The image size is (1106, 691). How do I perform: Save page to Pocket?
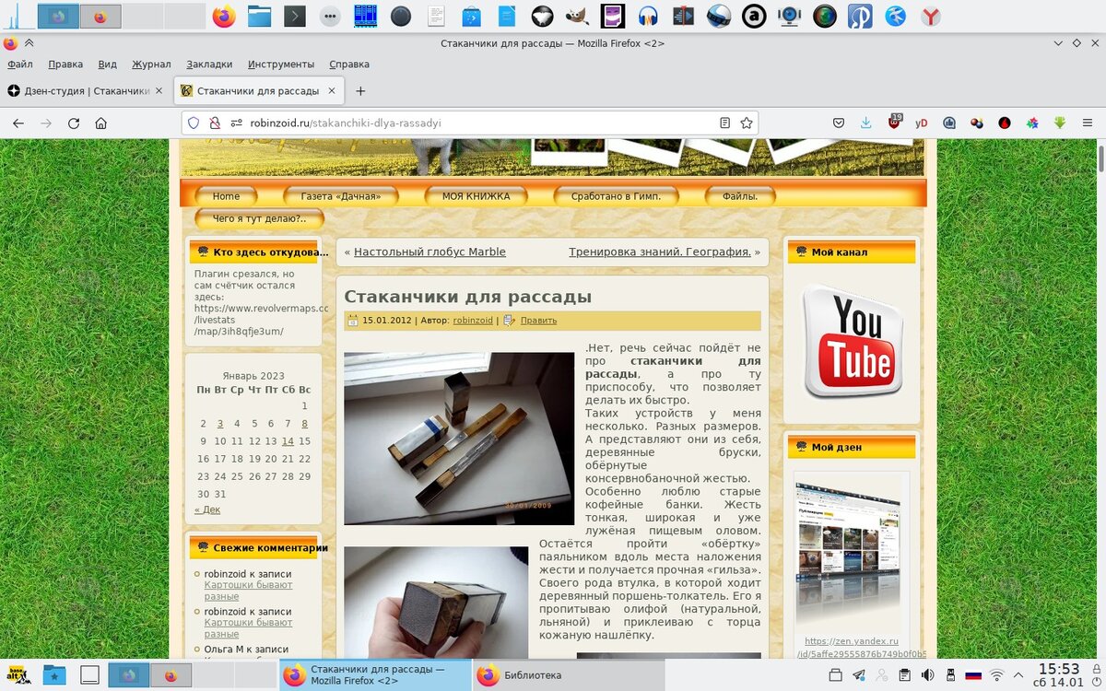point(839,123)
